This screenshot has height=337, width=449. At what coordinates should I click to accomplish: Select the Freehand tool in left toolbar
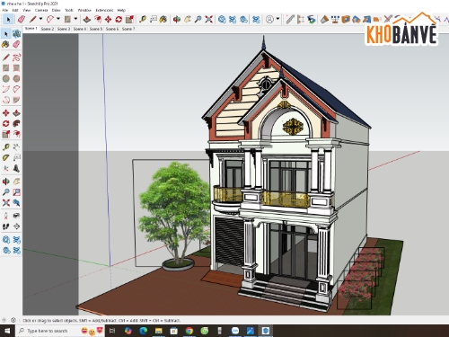16,57
